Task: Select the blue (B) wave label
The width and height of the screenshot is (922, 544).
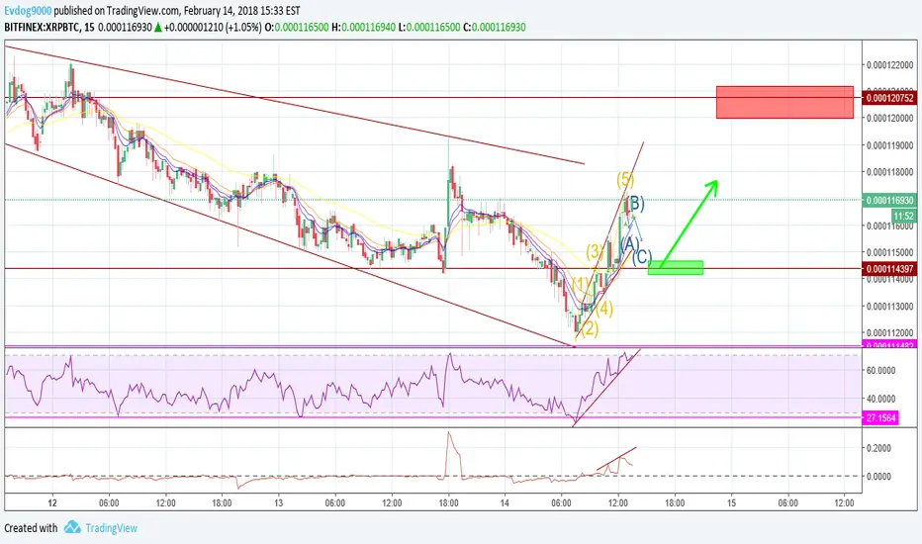Action: (x=636, y=204)
